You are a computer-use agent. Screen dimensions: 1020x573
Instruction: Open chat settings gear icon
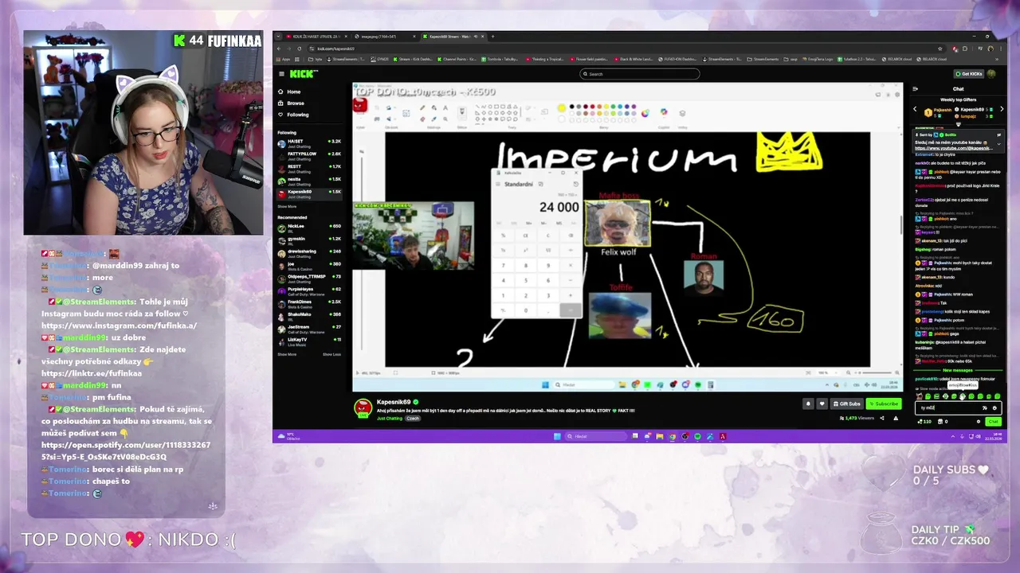pos(979,421)
